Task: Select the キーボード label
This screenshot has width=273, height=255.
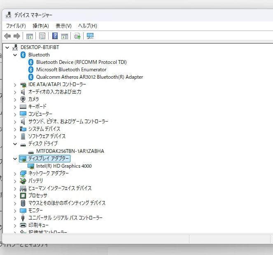Action: 37,107
